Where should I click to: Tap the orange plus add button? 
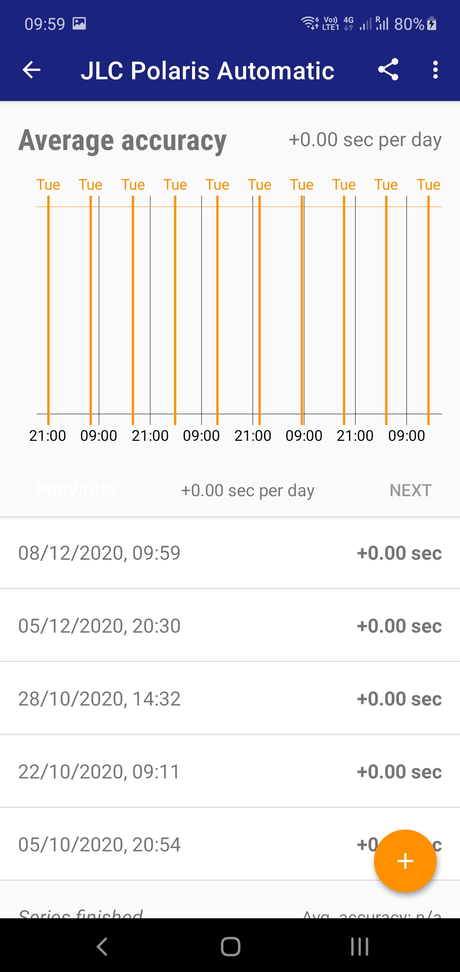point(405,861)
